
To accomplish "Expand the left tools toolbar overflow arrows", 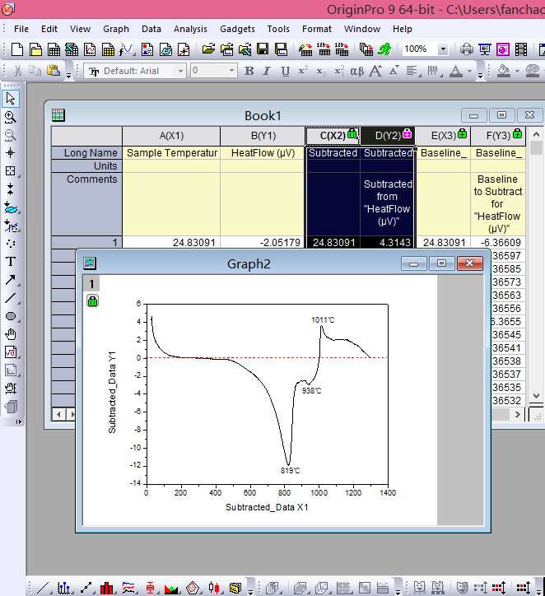I will point(19,422).
